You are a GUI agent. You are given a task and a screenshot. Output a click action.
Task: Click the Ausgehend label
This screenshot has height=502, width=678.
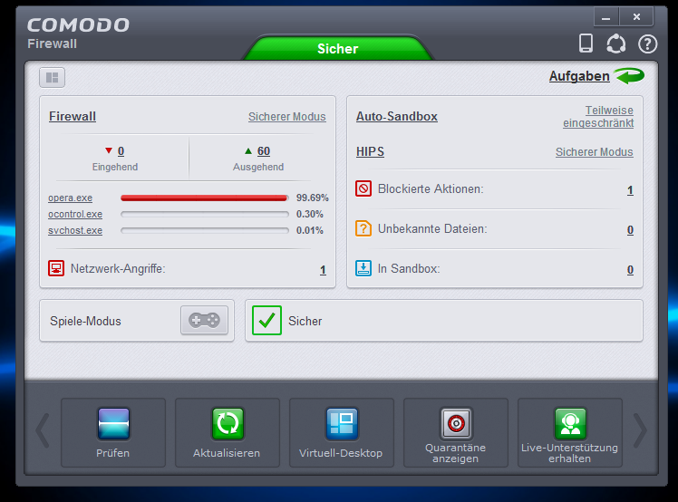[x=258, y=167]
